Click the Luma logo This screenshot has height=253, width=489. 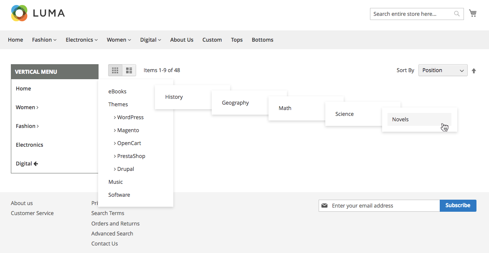tap(38, 13)
